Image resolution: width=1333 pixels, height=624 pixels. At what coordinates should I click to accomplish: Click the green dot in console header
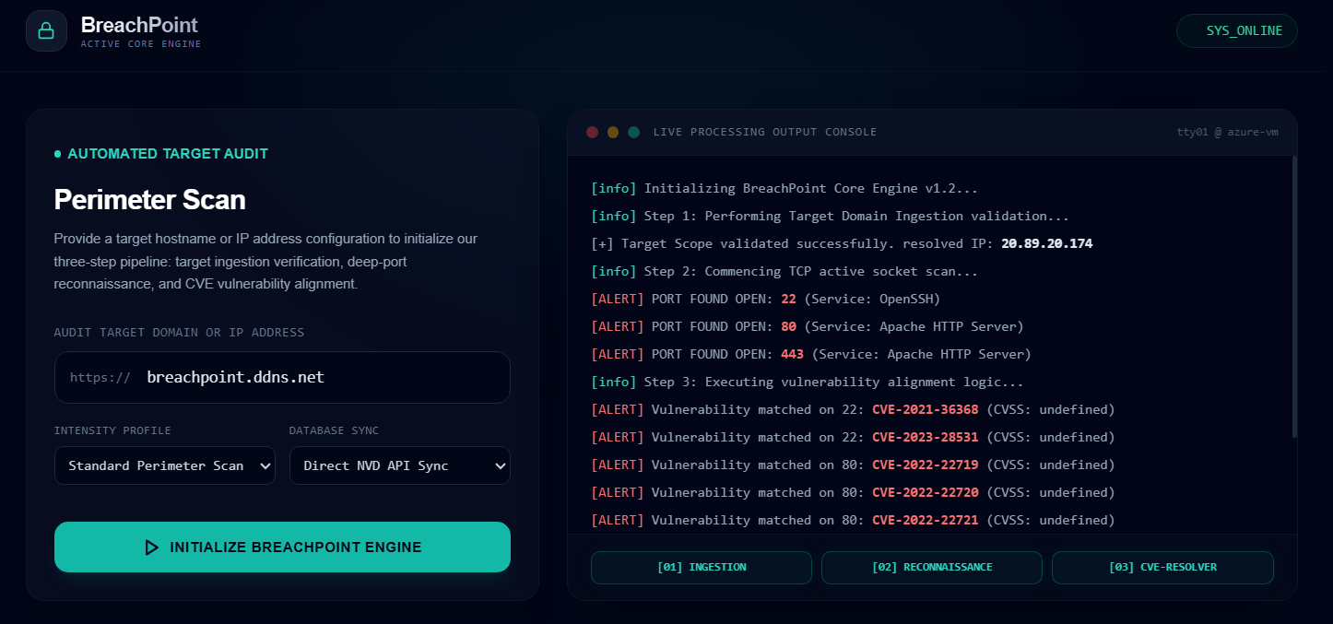[633, 132]
